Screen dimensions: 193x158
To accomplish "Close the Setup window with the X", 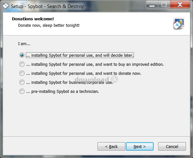I will coord(180,5).
